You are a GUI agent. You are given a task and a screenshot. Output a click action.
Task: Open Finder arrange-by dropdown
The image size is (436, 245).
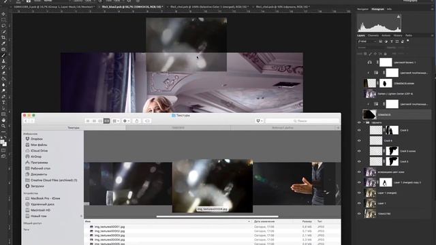pyautogui.click(x=116, y=121)
